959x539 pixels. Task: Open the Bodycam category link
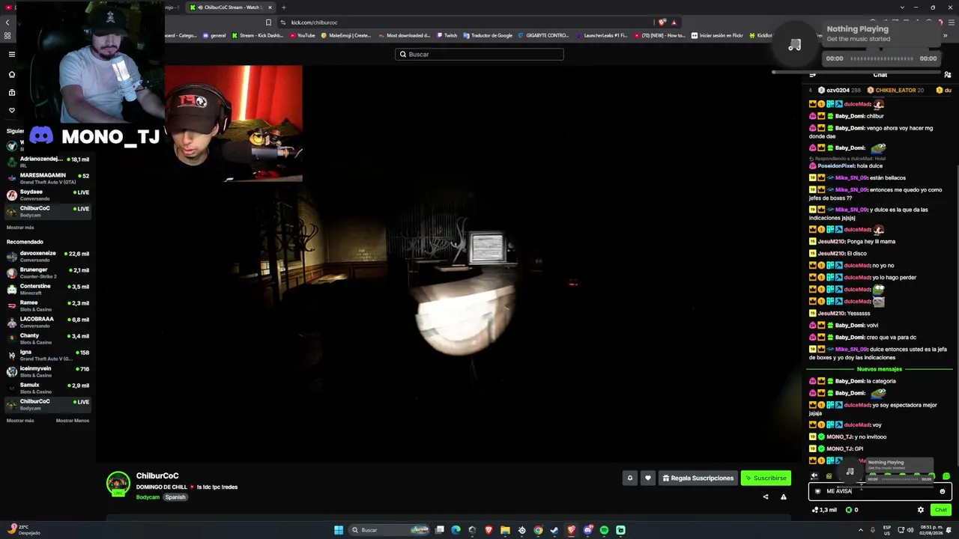point(148,497)
